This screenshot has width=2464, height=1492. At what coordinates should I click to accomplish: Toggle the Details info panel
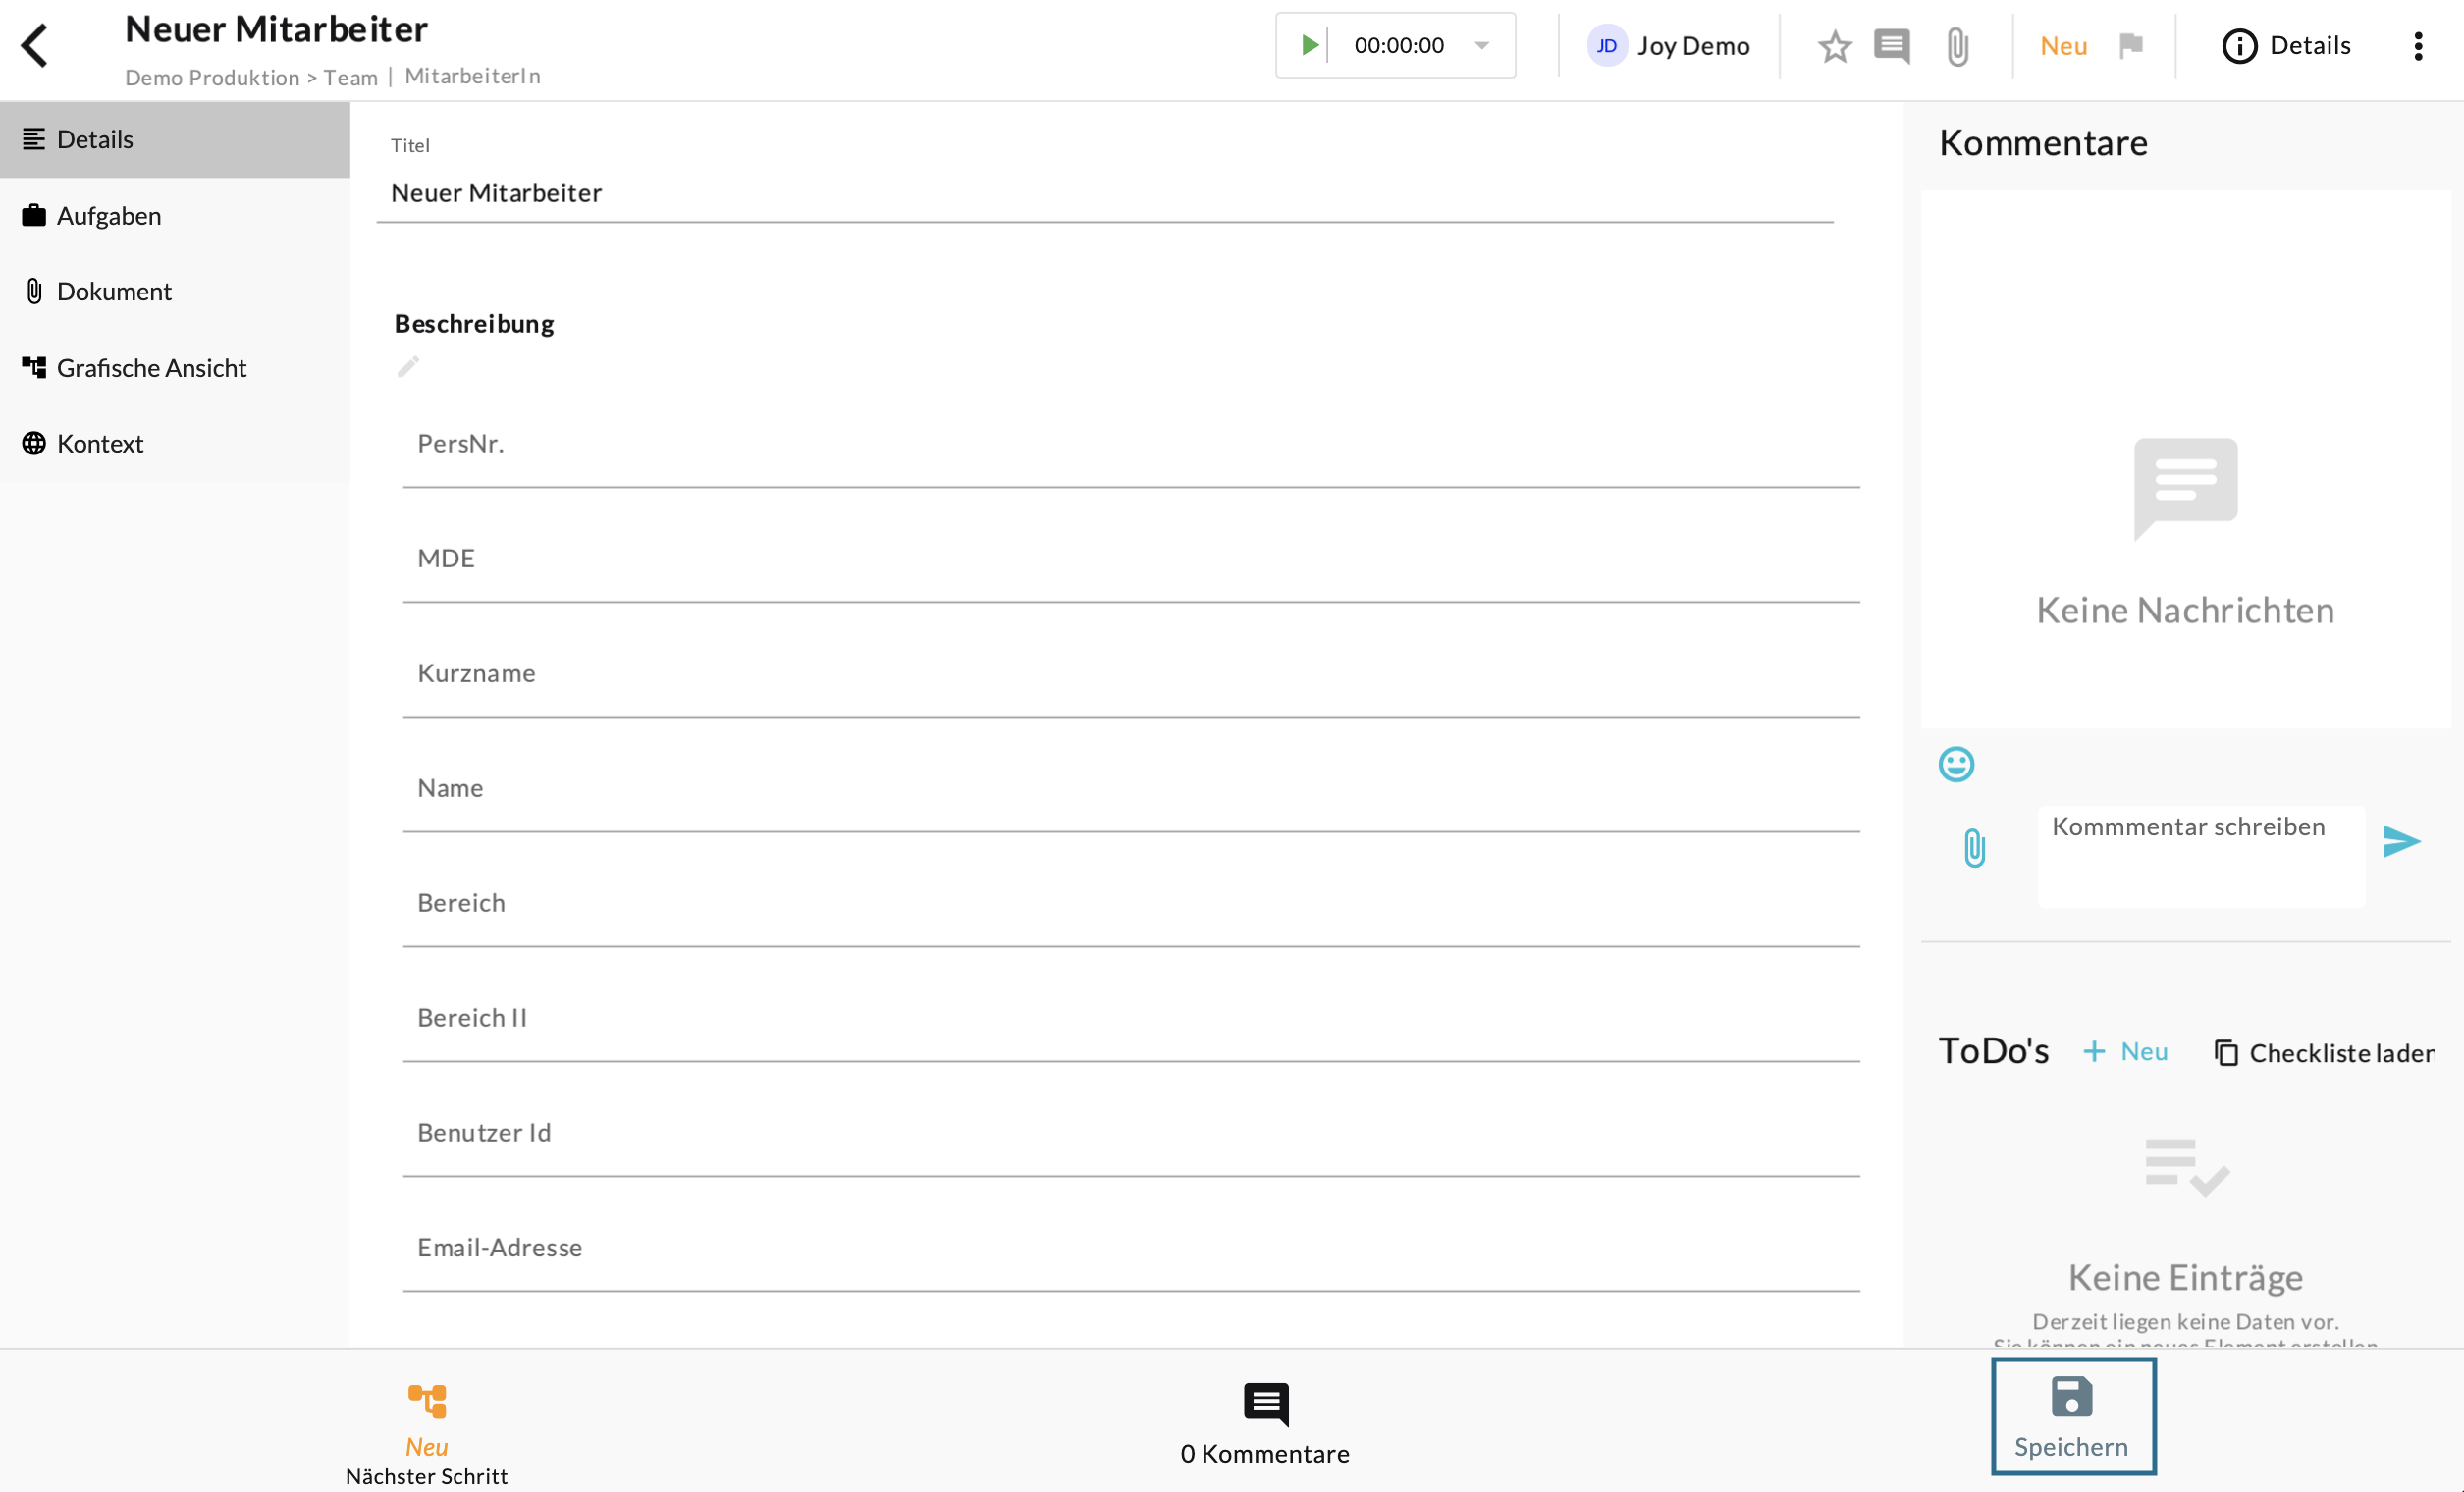[2286, 46]
